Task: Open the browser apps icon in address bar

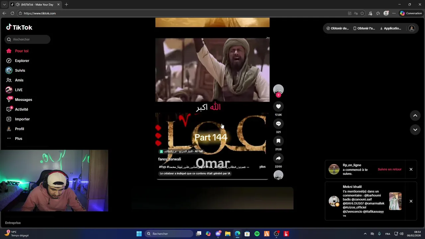Action: 350,13
